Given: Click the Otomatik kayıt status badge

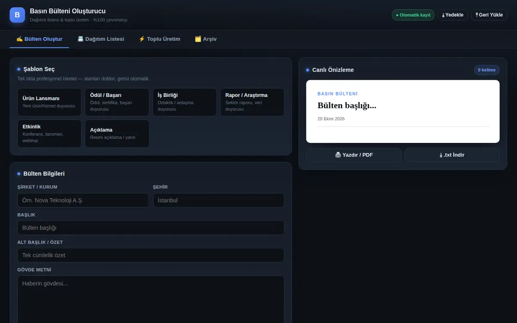Looking at the screenshot, I should click(413, 15).
